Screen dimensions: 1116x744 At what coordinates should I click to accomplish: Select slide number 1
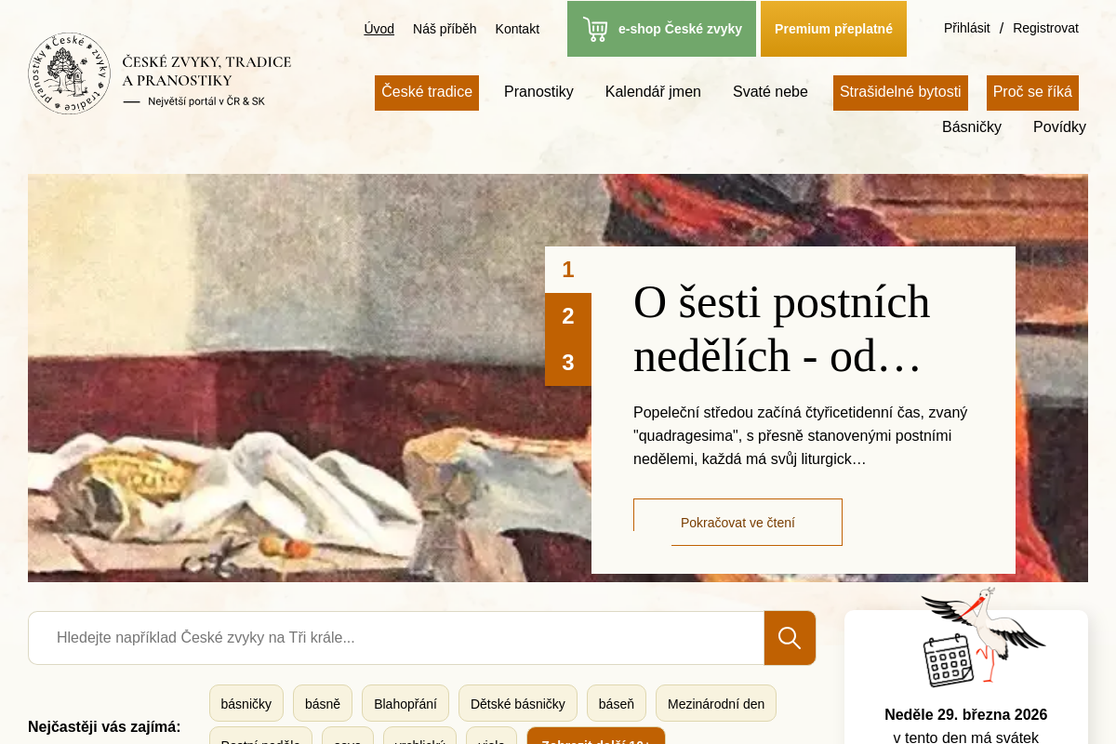(568, 270)
